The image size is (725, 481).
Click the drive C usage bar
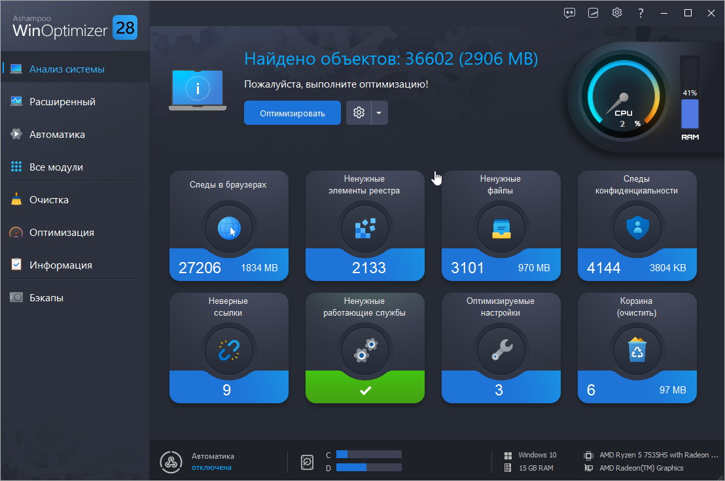coord(368,455)
